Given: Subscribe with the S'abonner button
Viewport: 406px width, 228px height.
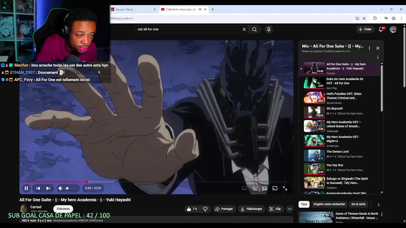Looking at the screenshot, I should click(x=63, y=209).
